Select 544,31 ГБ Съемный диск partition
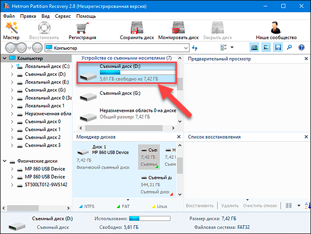 pos(157,185)
